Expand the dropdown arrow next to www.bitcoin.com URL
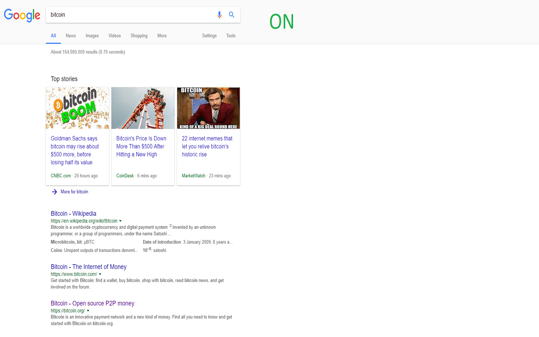 [x=100, y=274]
